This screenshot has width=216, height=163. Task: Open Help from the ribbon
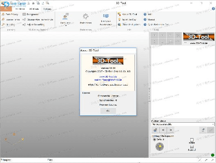pyautogui.click(x=148, y=14)
